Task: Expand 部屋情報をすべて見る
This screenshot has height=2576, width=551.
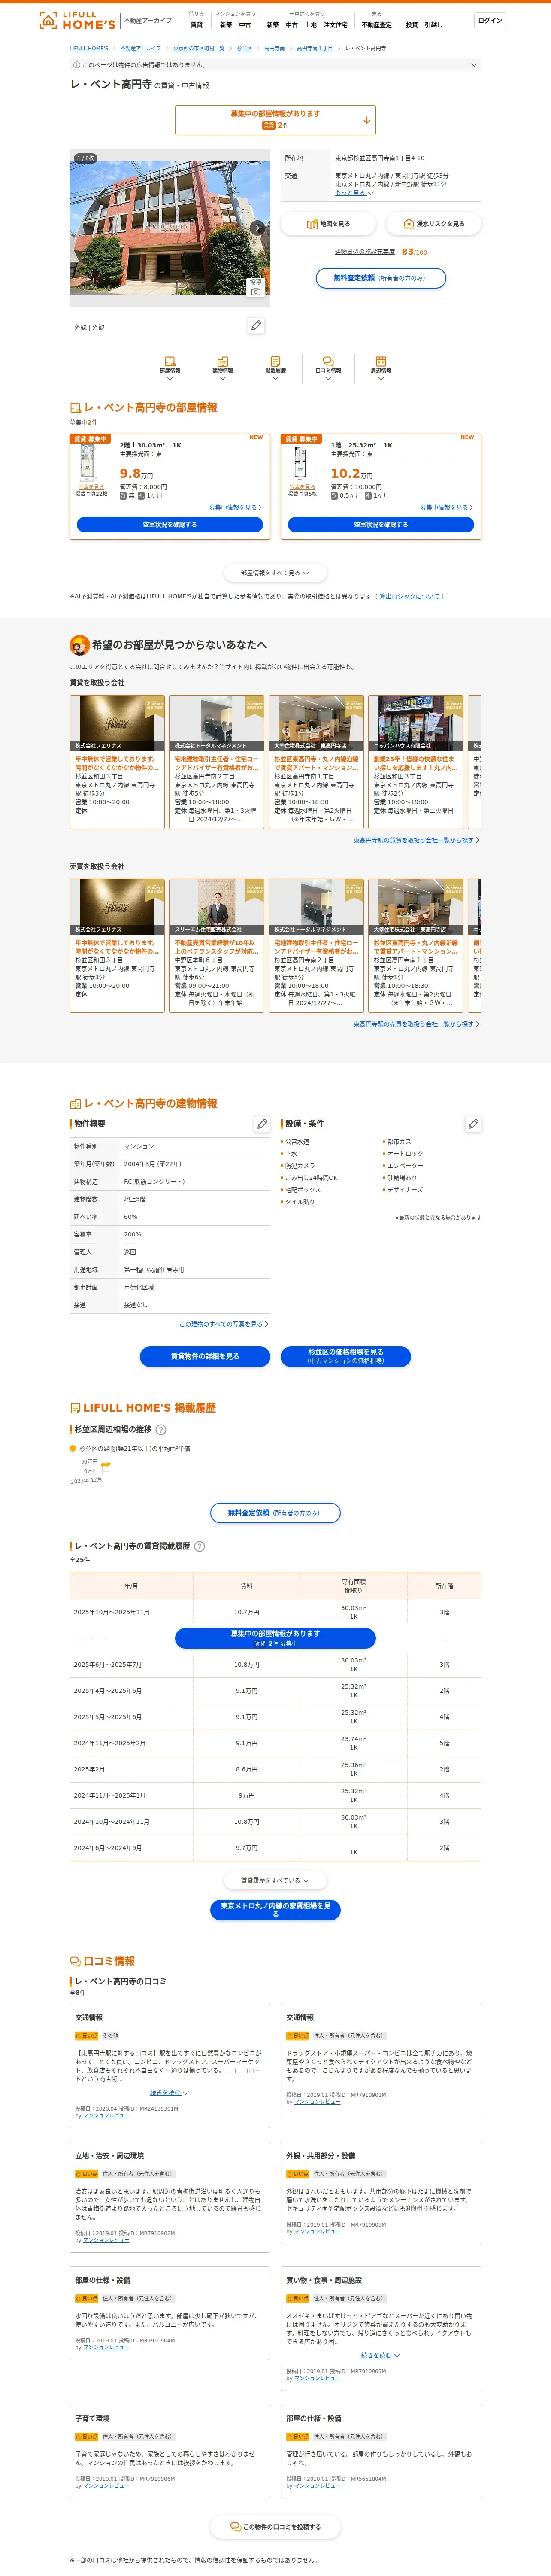Action: click(275, 573)
